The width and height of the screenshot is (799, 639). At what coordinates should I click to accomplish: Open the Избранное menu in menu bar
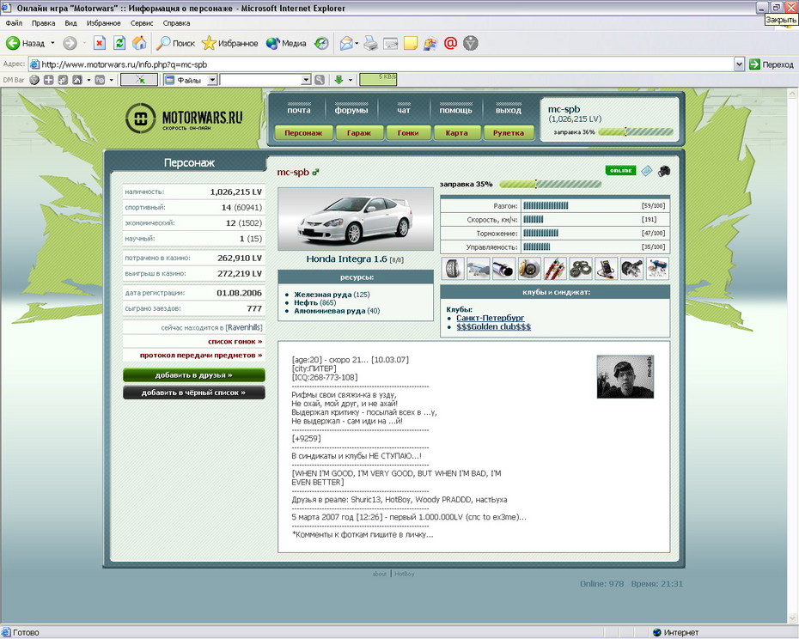click(103, 23)
